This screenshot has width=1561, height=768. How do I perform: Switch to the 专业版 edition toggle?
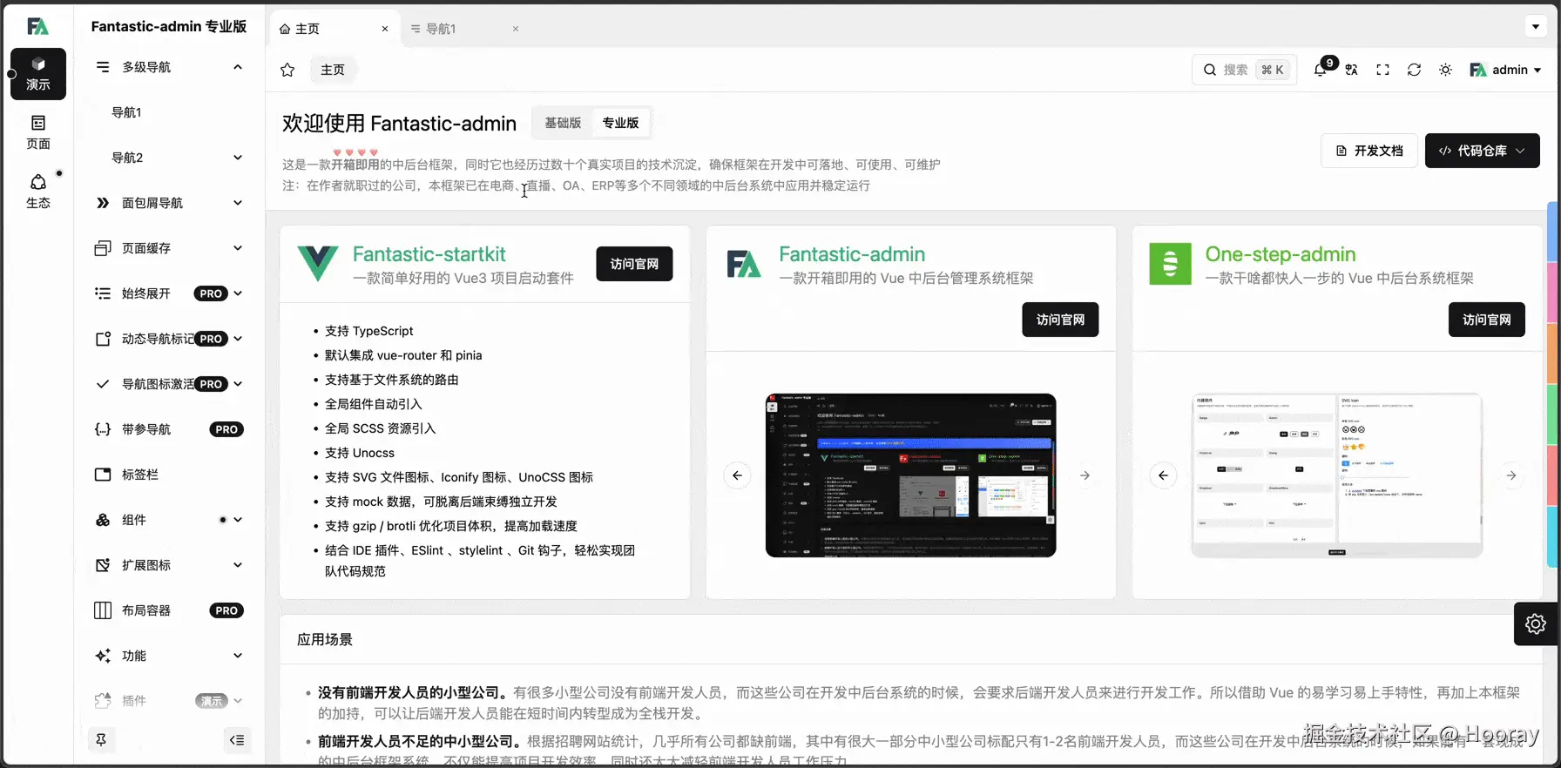coord(621,123)
